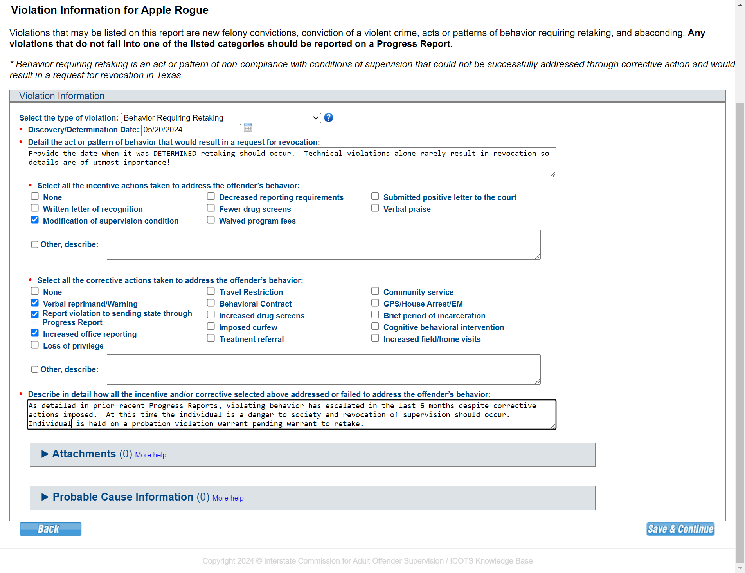
Task: Check Written letter of recognition
Action: pos(35,208)
